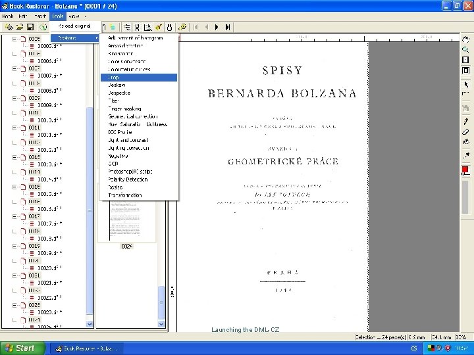Click tree panel scrollbar down arrow
474x355 pixels.
[90, 324]
